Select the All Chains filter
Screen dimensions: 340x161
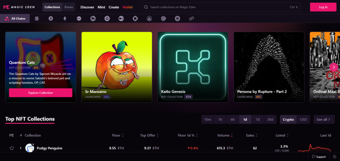15,19
